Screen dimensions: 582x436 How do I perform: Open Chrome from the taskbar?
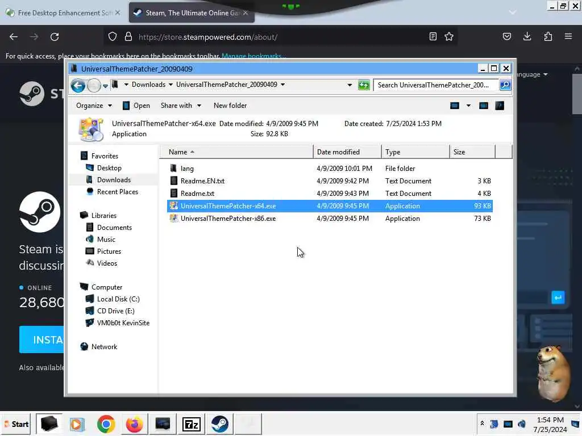click(106, 424)
